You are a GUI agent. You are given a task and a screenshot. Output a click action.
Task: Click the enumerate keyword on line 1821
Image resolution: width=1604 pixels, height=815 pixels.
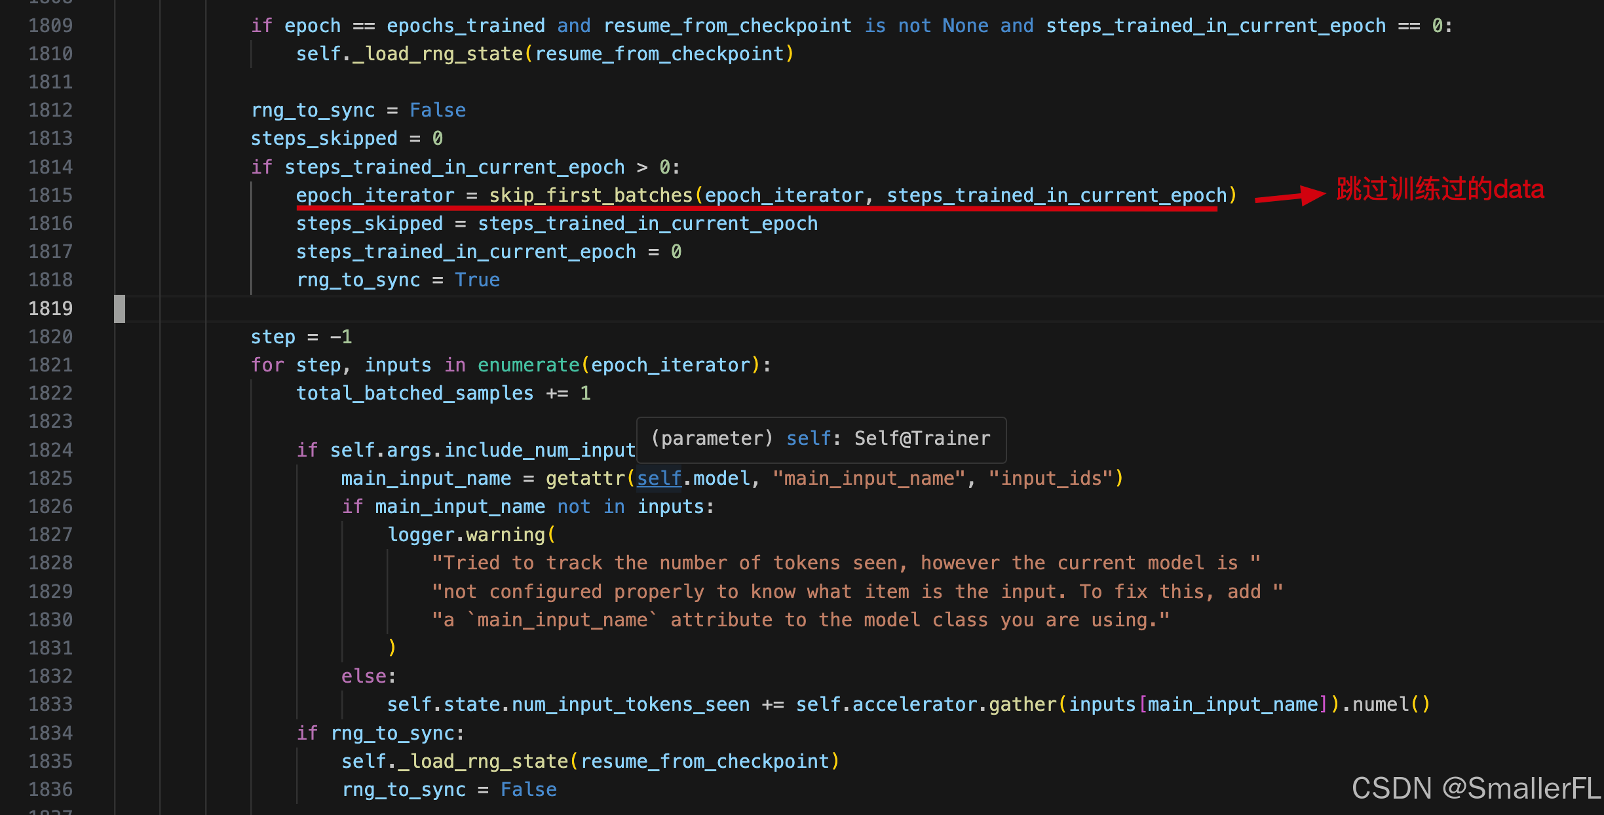pyautogui.click(x=529, y=365)
